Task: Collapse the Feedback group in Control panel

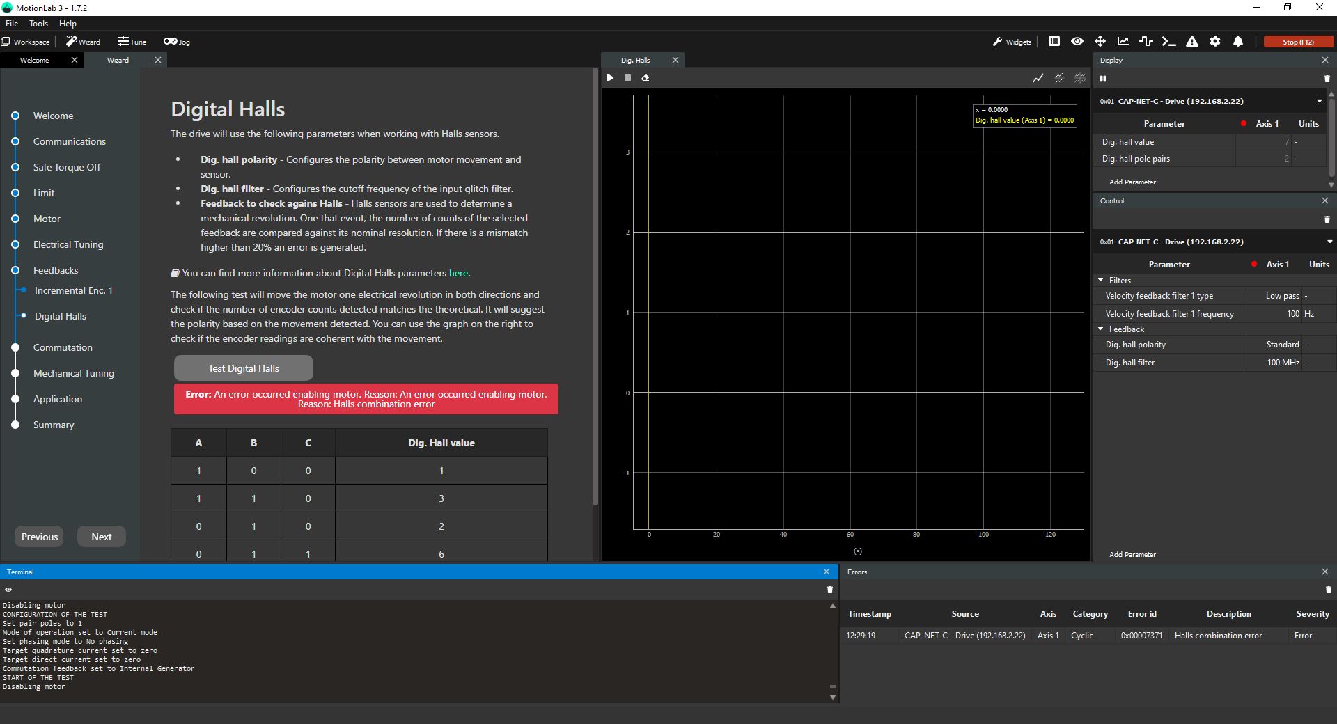Action: point(1101,329)
